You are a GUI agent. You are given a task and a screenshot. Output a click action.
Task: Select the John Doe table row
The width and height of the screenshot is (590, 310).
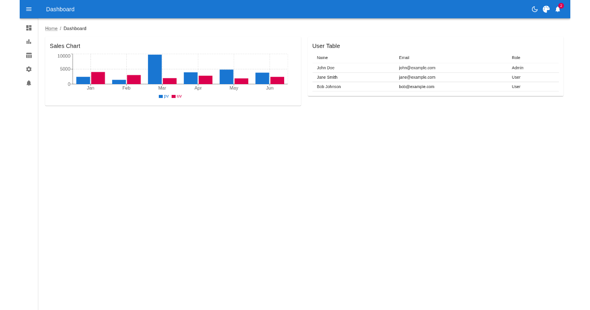click(x=325, y=68)
